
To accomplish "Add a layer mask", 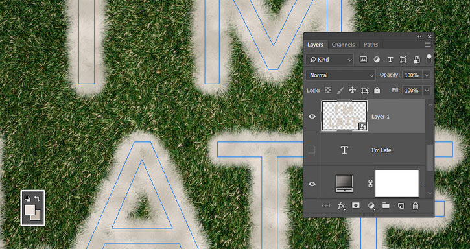I will (x=356, y=206).
